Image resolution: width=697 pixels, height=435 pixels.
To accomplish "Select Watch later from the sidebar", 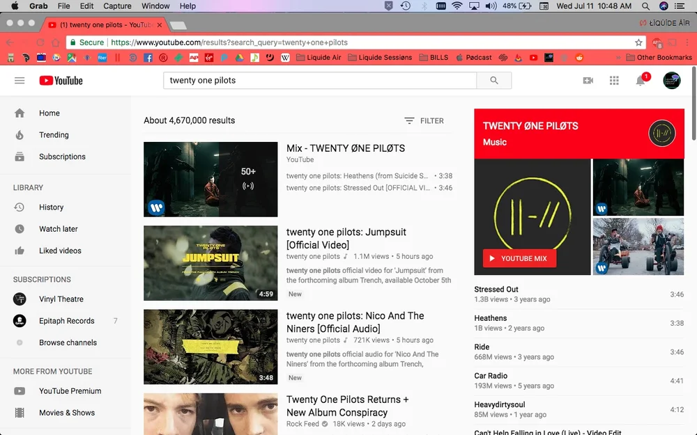I will pyautogui.click(x=57, y=228).
